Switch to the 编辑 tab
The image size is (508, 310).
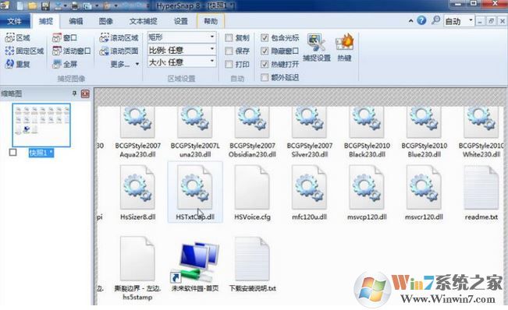click(x=76, y=21)
